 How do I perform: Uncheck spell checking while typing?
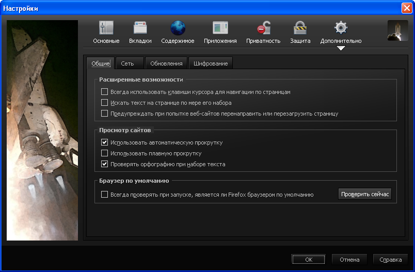(x=105, y=164)
